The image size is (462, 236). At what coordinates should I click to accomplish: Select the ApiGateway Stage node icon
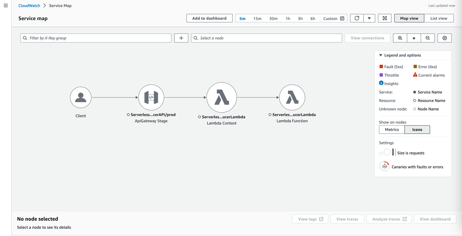click(x=151, y=97)
